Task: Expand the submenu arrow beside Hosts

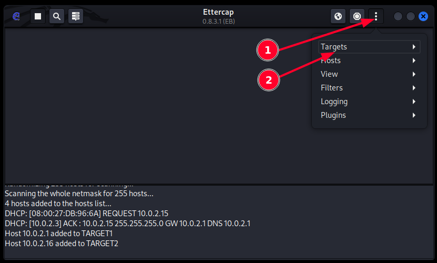Action: tap(414, 60)
